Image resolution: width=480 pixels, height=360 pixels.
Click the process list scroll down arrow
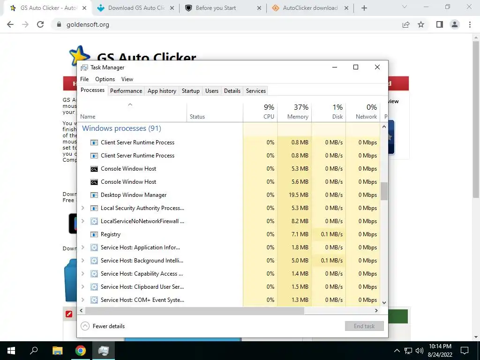click(384, 303)
